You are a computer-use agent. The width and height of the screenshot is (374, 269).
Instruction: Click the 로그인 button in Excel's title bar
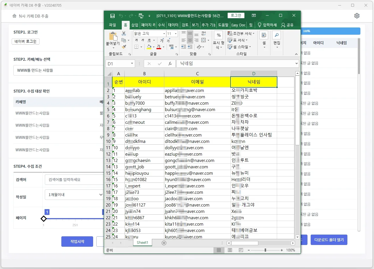[x=236, y=15]
